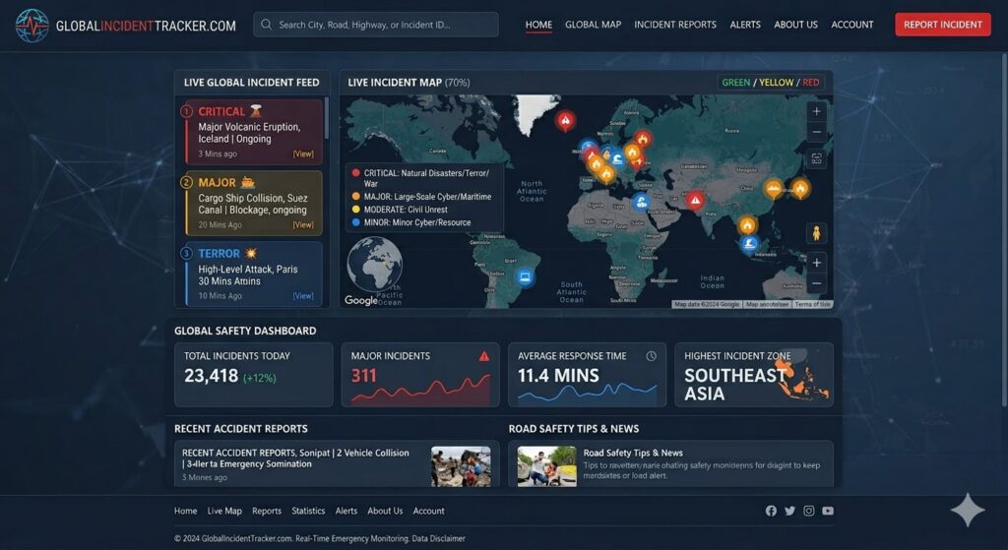
Task: Click the ship icon beside MAJOR
Action: (x=247, y=182)
